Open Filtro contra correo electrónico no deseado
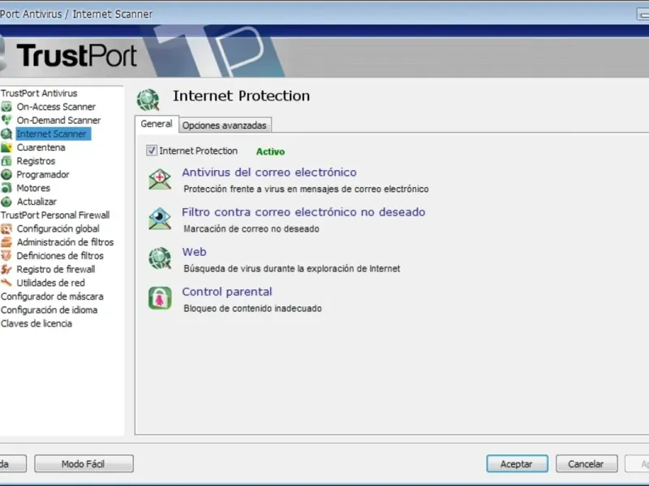 [303, 212]
